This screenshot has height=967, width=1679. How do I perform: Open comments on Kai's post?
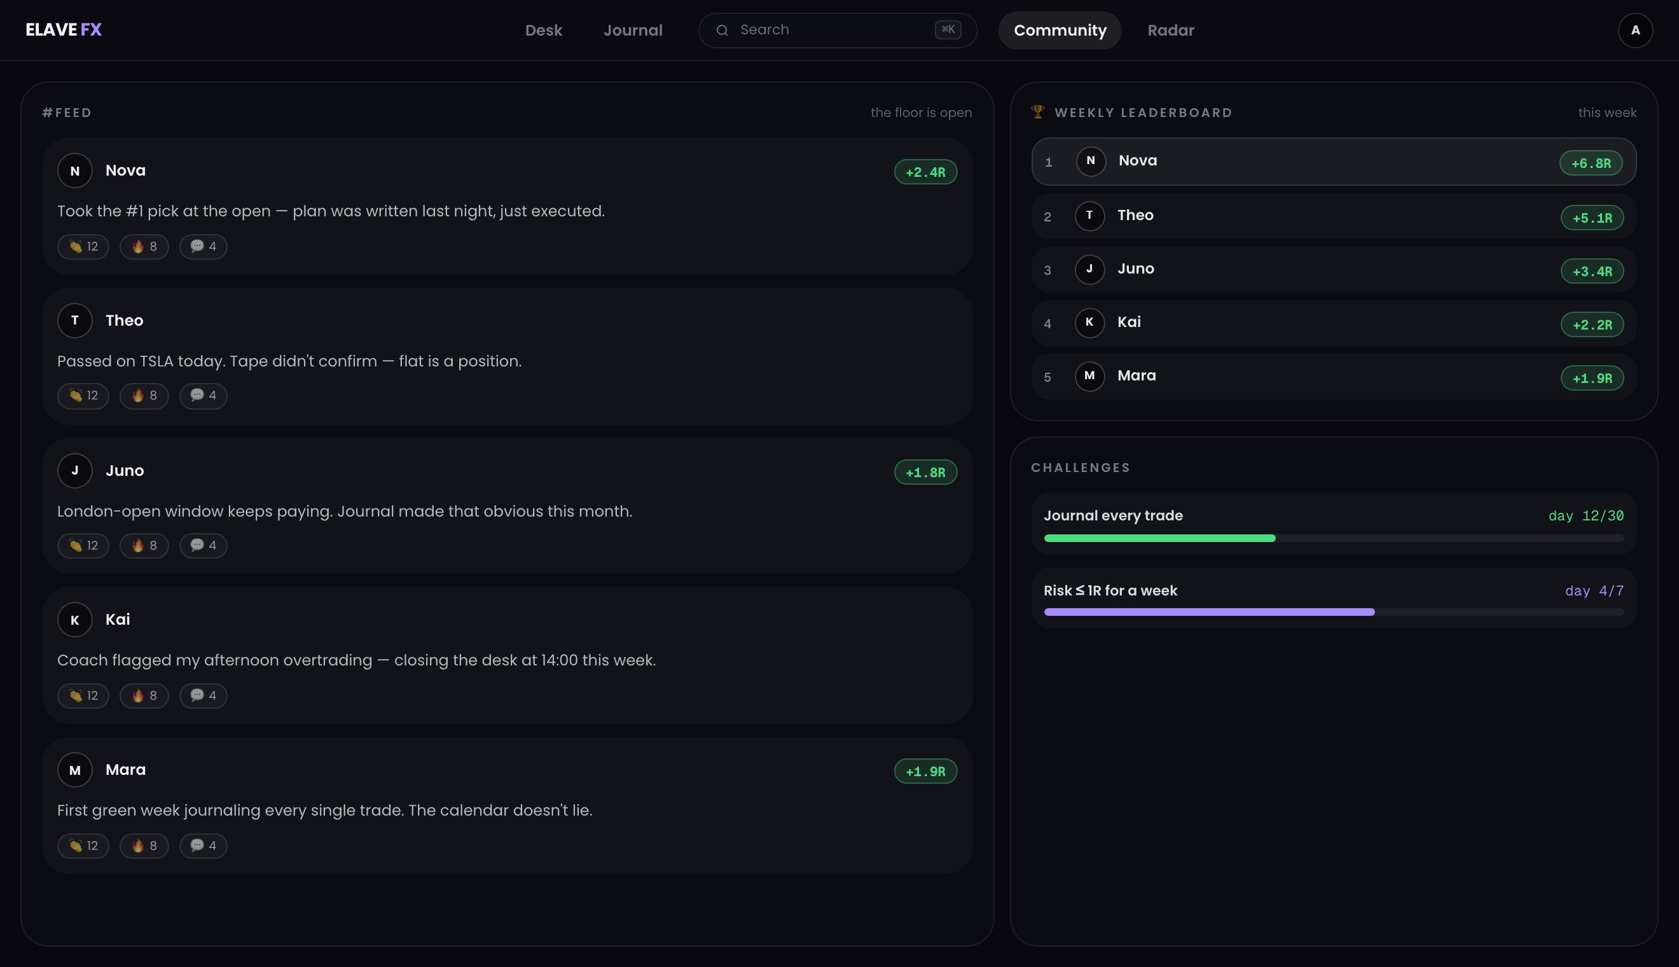coord(203,696)
